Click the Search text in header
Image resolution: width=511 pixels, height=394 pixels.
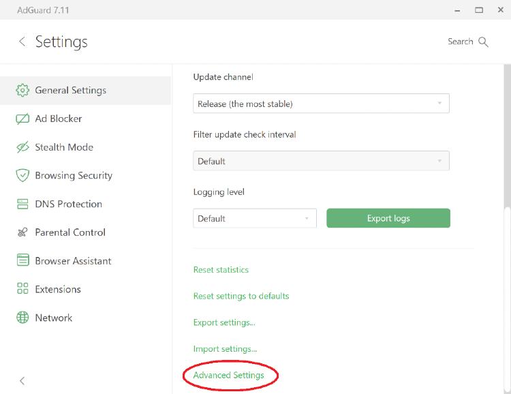tap(460, 42)
